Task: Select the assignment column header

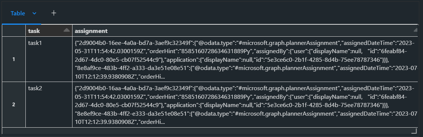Action: [x=245, y=31]
